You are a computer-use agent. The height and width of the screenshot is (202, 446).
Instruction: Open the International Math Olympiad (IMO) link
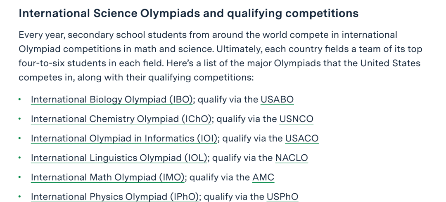tap(108, 177)
